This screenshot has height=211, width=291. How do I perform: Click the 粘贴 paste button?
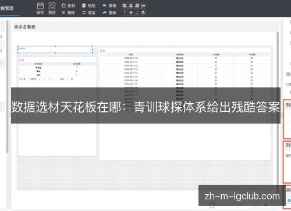pos(88,6)
